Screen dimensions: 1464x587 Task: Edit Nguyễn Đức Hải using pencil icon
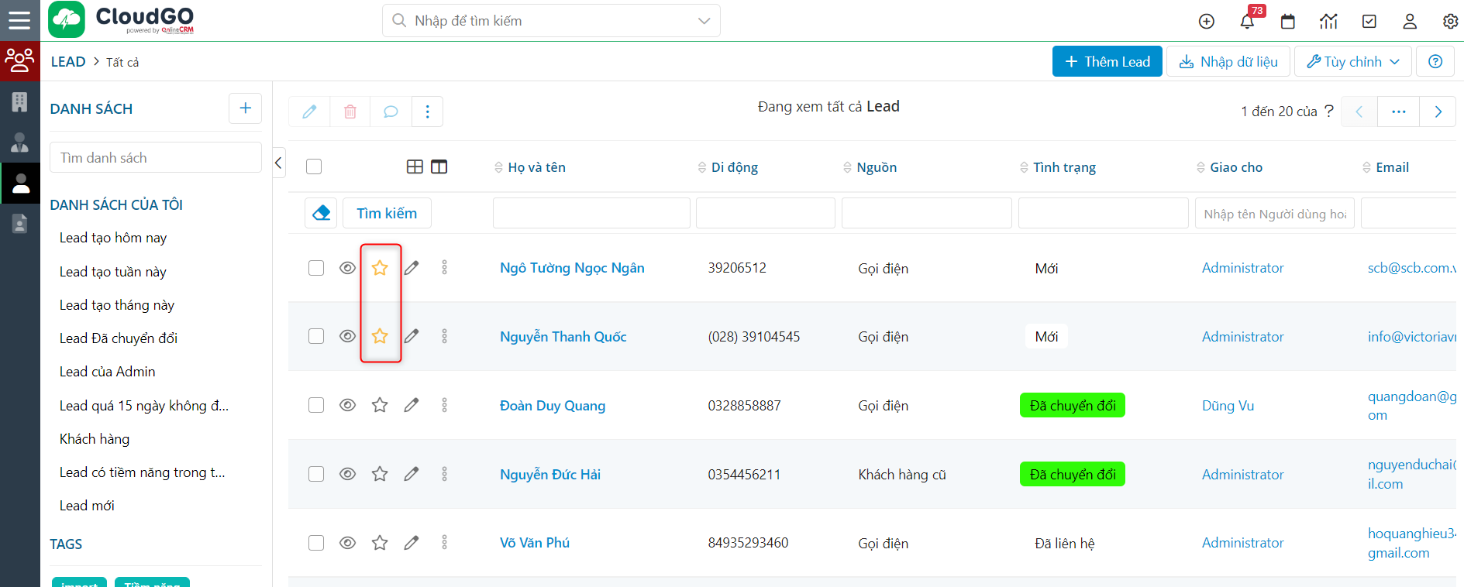pyautogui.click(x=412, y=474)
